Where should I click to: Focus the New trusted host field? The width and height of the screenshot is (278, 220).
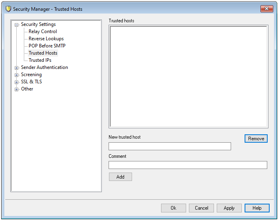click(169, 146)
